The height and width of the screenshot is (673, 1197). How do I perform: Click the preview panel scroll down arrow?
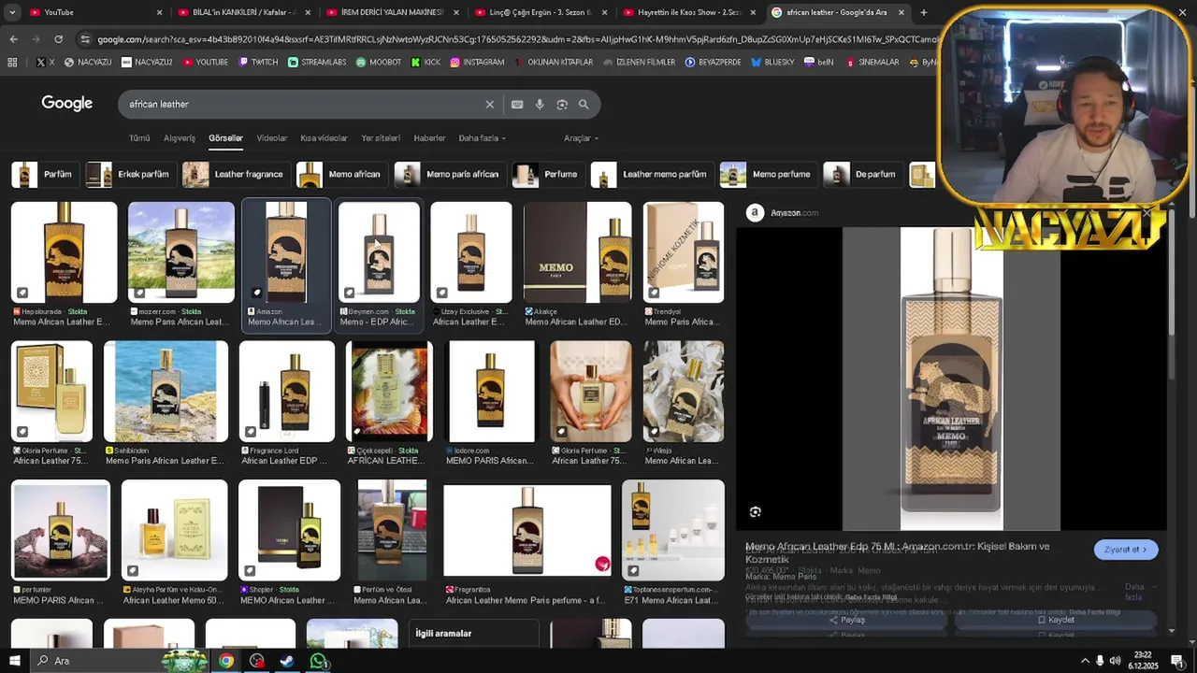point(1172,631)
